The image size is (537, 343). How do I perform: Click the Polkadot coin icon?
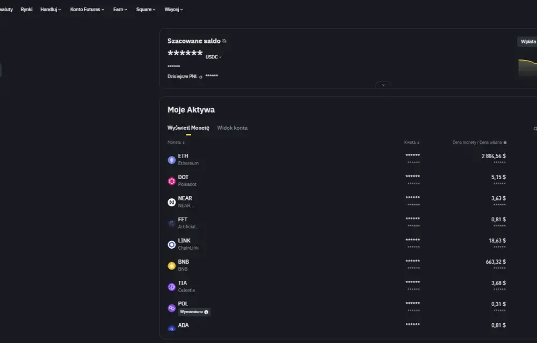[172, 181]
